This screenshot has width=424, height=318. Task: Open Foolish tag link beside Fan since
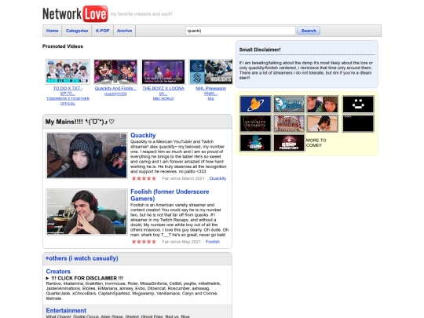point(213,242)
